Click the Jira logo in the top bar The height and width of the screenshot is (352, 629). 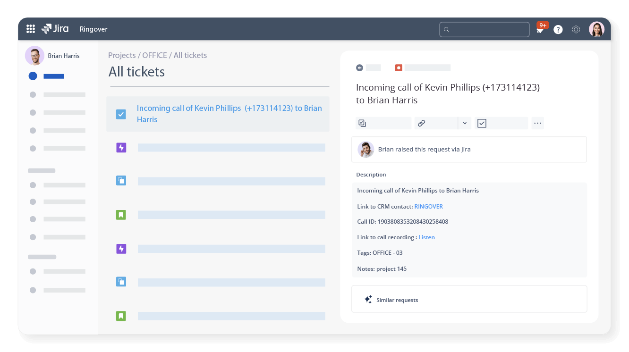point(55,29)
